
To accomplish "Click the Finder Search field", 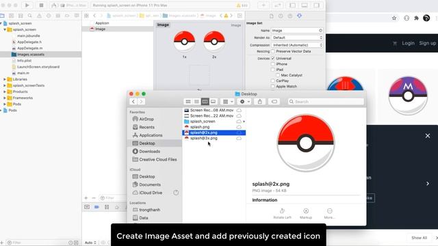I will [326, 102].
